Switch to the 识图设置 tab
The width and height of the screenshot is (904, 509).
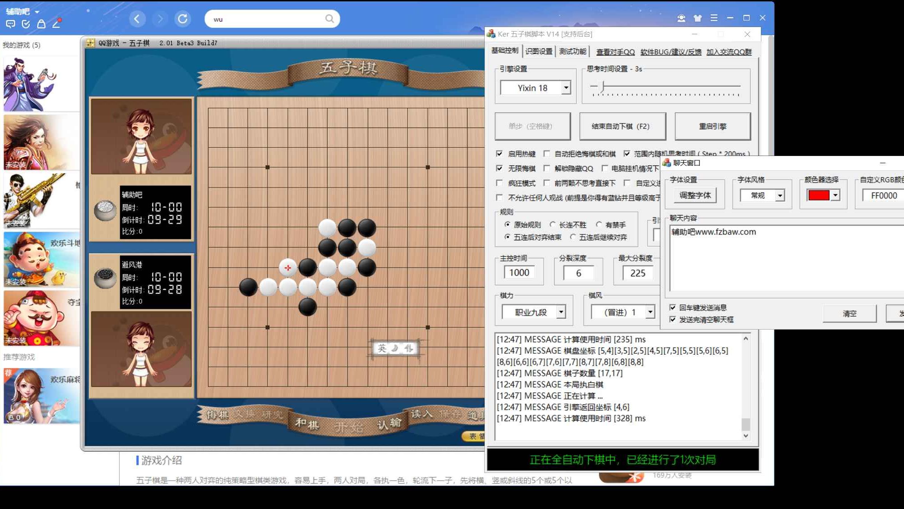[538, 51]
